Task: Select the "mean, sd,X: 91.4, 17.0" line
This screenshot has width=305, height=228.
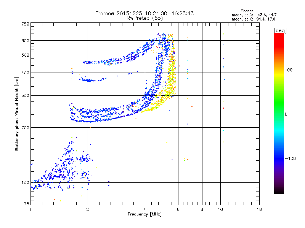Action: (254, 19)
